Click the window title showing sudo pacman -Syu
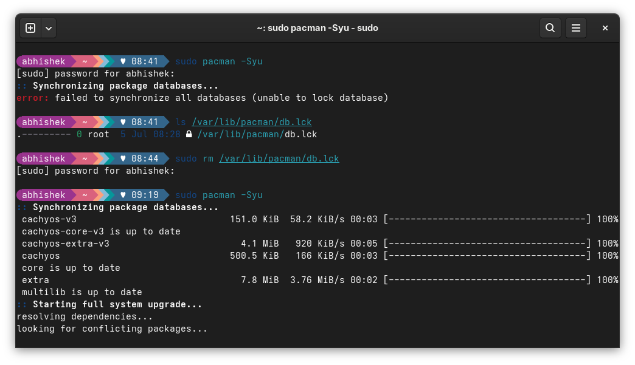This screenshot has width=635, height=365. (x=317, y=28)
